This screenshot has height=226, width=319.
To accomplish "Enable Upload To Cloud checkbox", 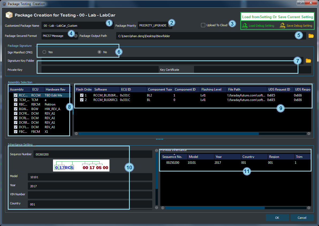I will (x=203, y=25).
